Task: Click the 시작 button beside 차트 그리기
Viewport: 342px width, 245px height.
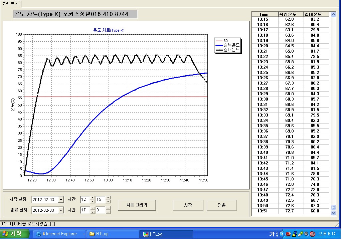Action: 188,205
